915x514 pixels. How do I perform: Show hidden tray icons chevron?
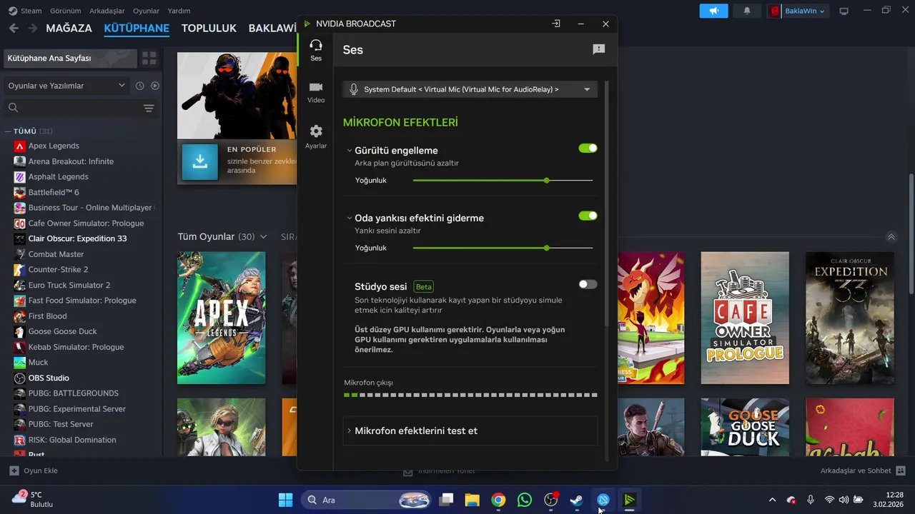click(x=772, y=500)
